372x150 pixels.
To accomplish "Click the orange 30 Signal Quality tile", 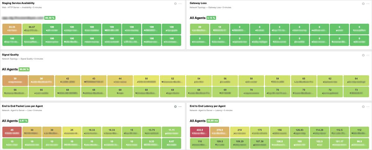I will coord(15,80).
